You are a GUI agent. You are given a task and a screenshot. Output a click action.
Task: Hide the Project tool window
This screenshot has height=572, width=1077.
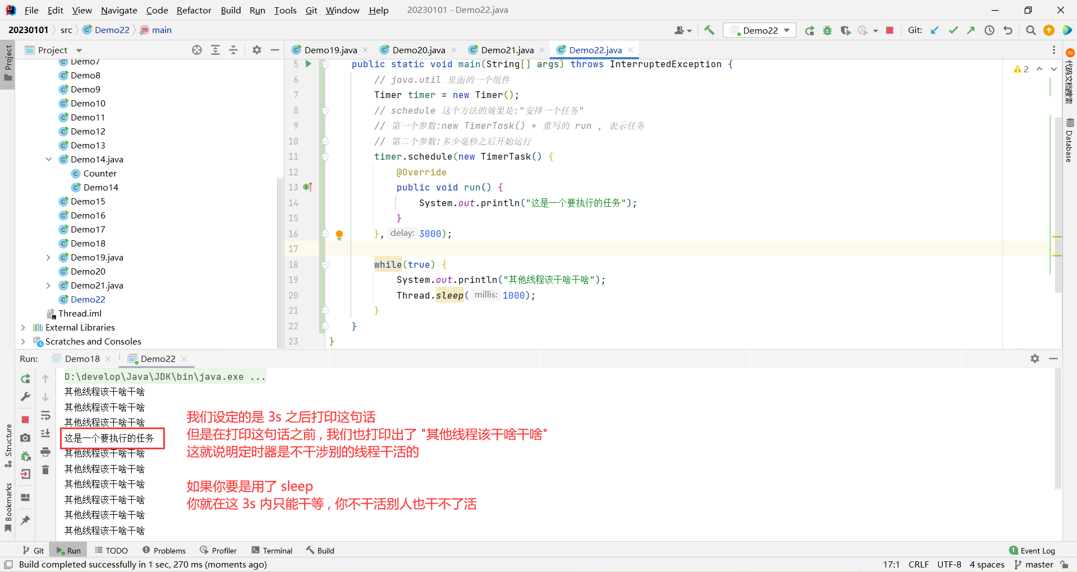pos(275,50)
